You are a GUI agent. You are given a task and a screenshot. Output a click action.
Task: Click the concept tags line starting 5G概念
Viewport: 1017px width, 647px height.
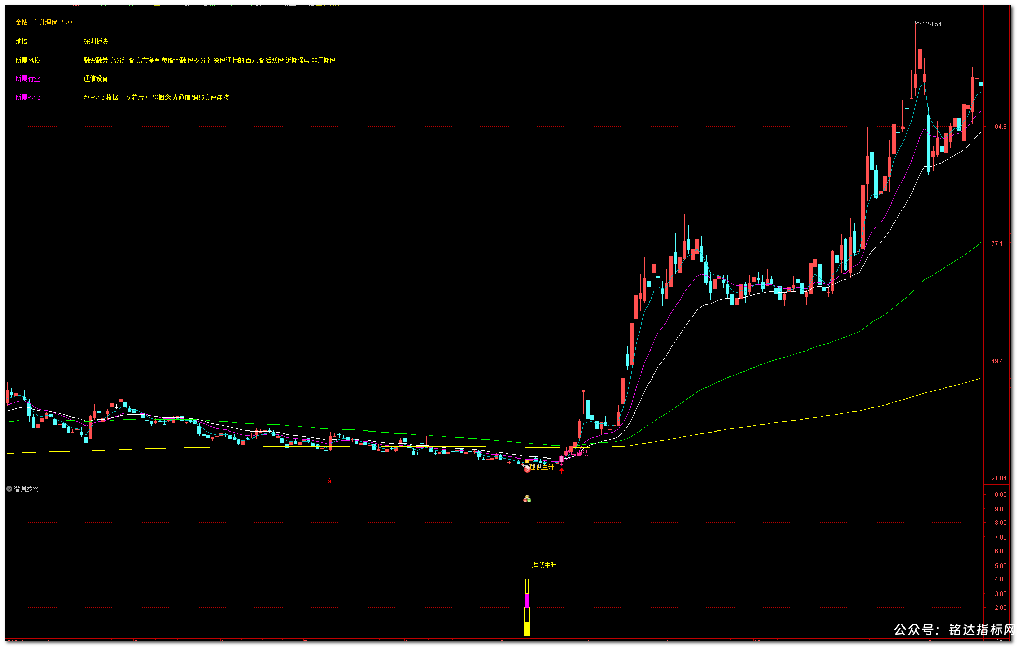tap(156, 97)
